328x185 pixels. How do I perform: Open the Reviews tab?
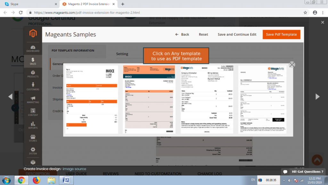(x=111, y=173)
